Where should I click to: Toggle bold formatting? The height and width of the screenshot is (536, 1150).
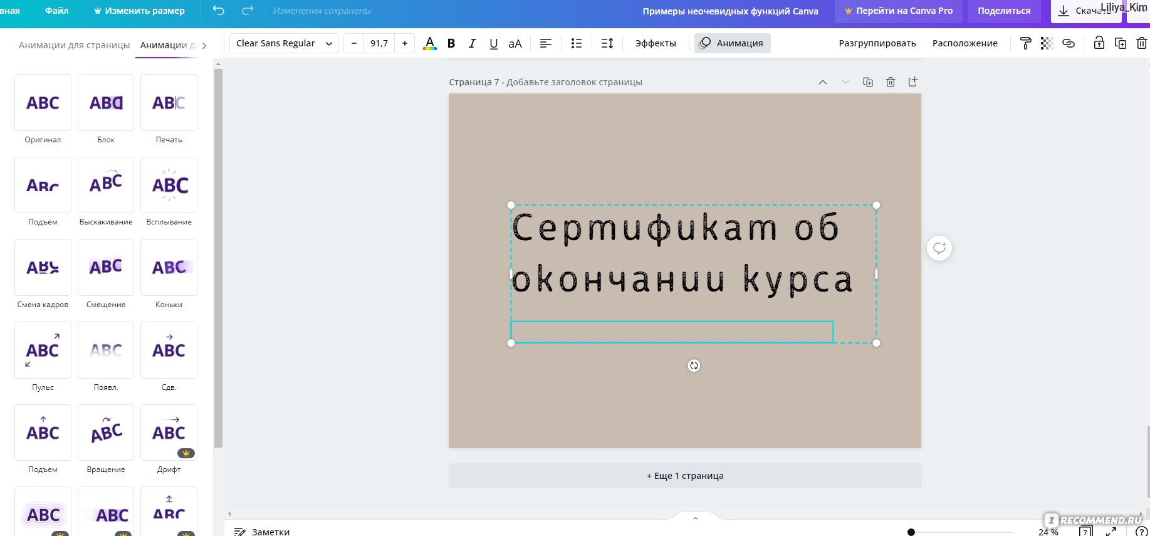451,43
